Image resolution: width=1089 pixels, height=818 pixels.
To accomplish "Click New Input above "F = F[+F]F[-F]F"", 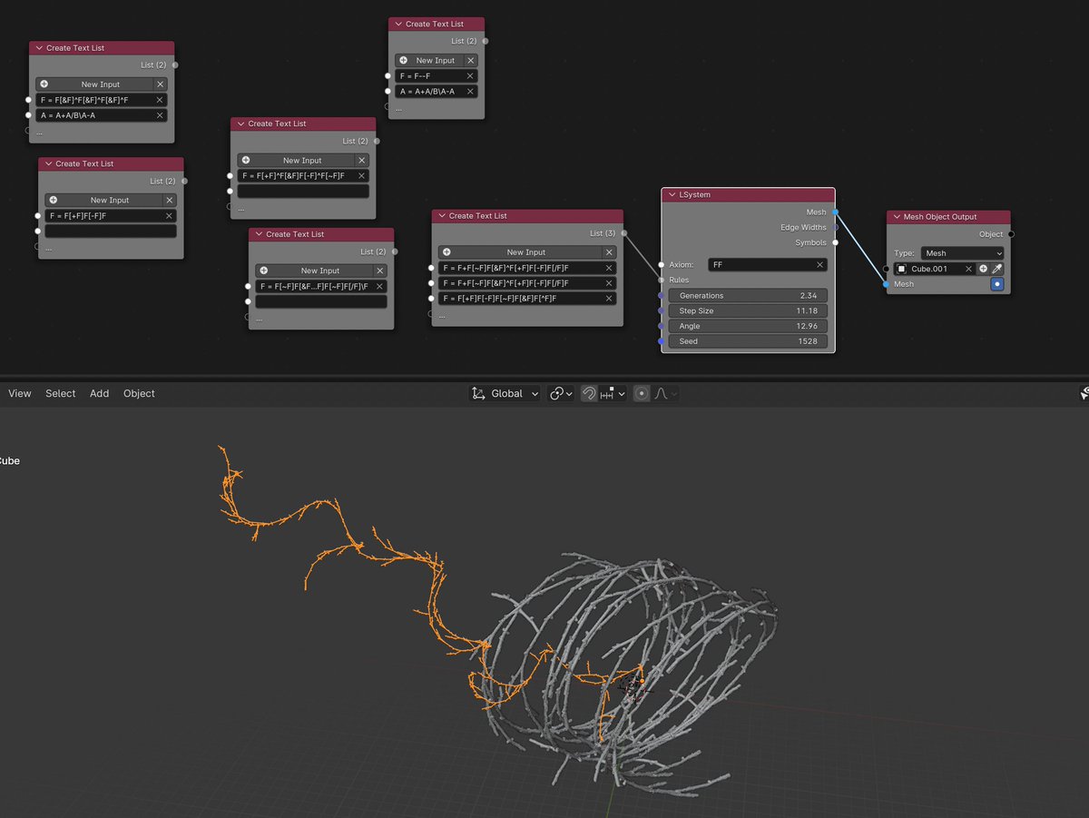I will tap(102, 201).
